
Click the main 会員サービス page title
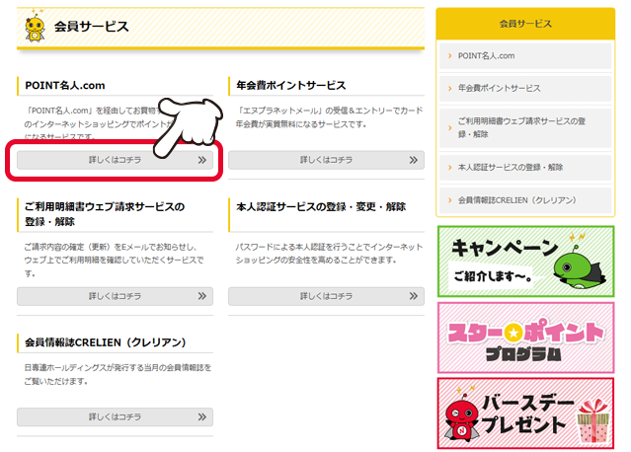pyautogui.click(x=92, y=27)
